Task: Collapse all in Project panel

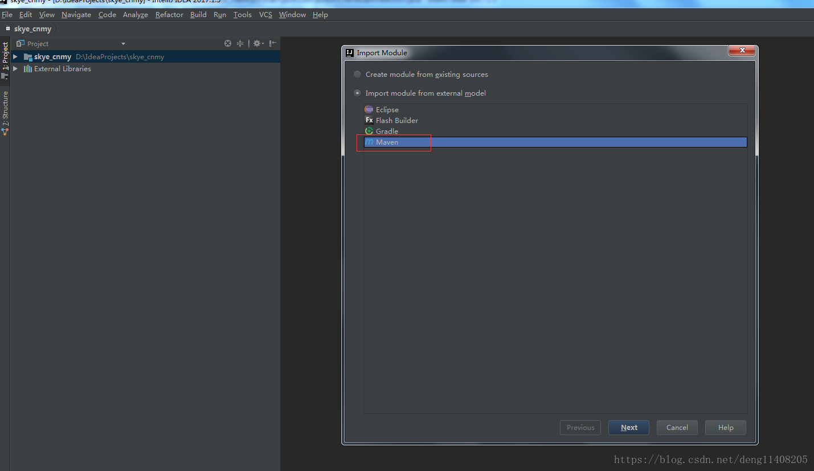Action: 240,43
